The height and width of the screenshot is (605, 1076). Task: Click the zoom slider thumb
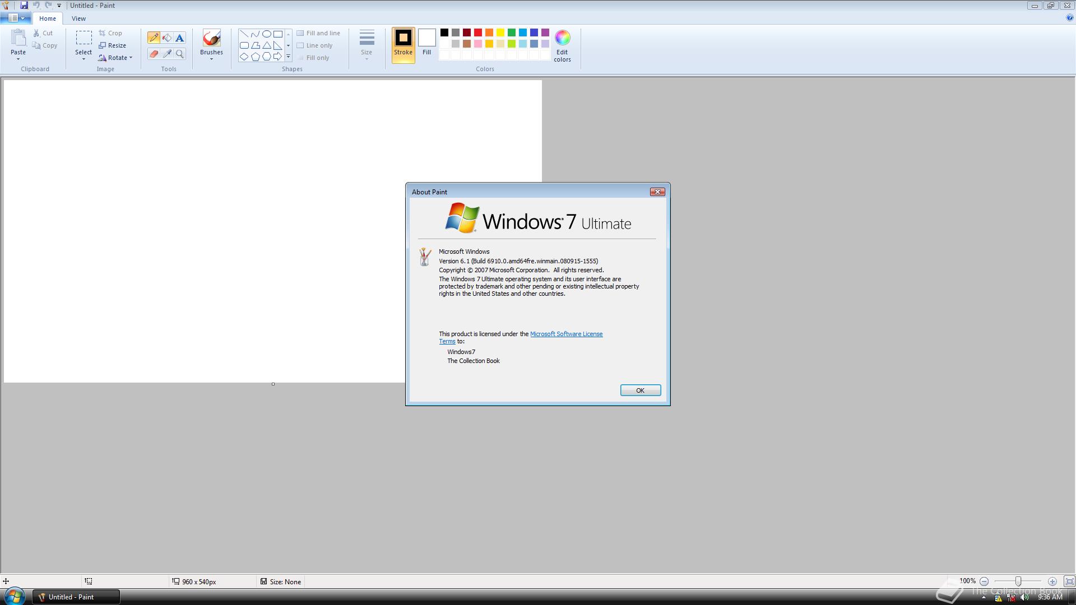(x=1018, y=581)
